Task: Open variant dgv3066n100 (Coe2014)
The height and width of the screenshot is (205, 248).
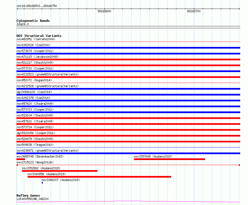Action: [34, 92]
